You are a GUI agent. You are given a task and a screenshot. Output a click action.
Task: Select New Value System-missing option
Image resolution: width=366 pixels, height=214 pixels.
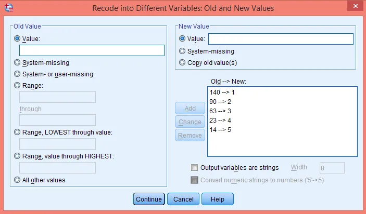tap(182, 51)
